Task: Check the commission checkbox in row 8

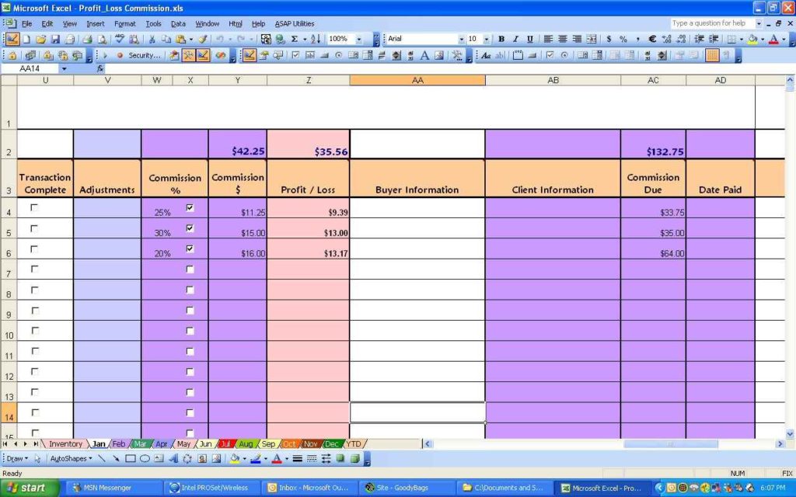Action: click(x=190, y=290)
